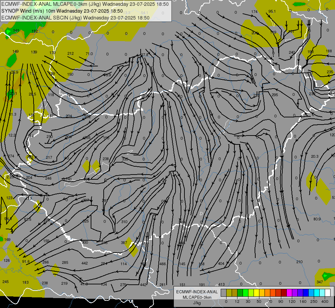
Task: Click legend scale tick label '50'
Action: pos(259,301)
